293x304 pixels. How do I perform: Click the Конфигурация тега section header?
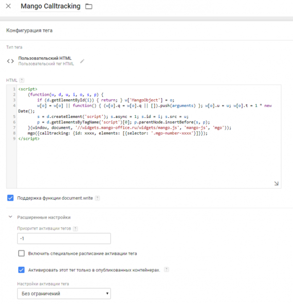(x=29, y=30)
